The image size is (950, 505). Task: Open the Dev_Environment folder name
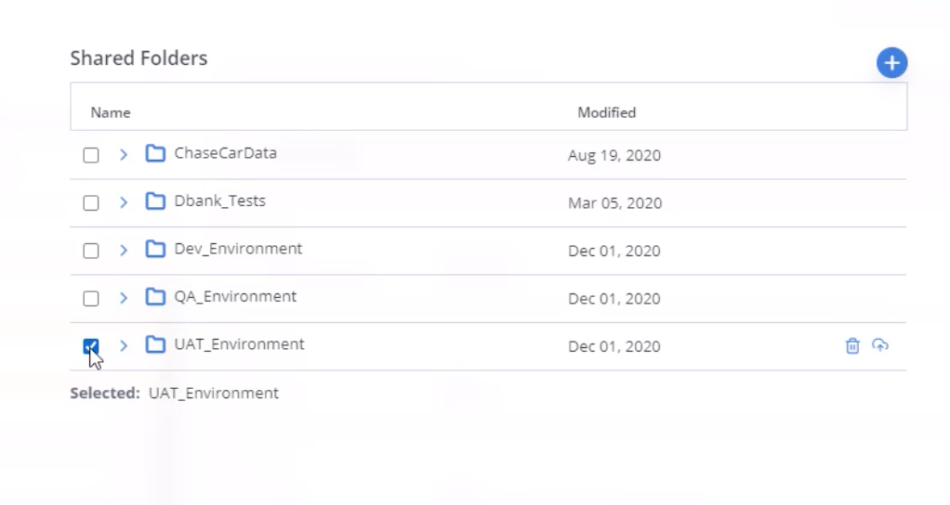coord(238,249)
